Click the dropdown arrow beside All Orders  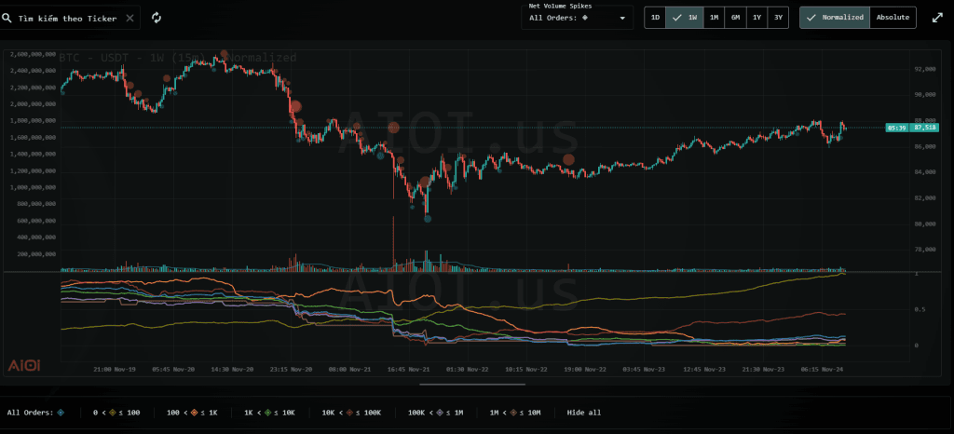(622, 18)
